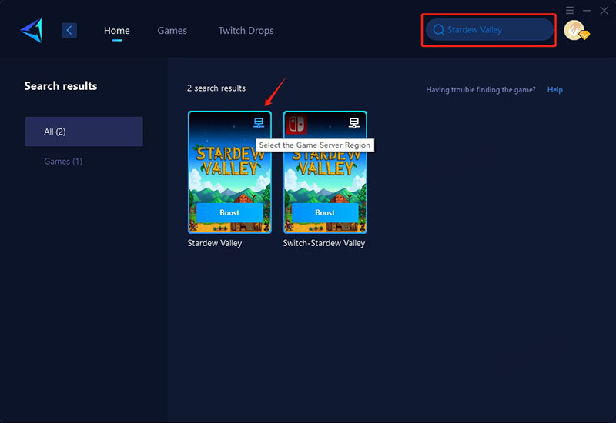Go back using the back arrow button
The image size is (616, 423).
click(69, 30)
